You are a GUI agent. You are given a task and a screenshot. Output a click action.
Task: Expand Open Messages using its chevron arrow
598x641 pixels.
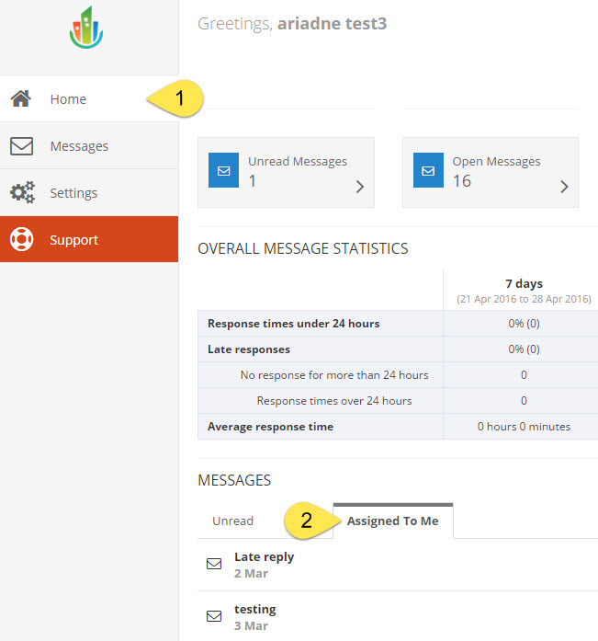pyautogui.click(x=564, y=187)
